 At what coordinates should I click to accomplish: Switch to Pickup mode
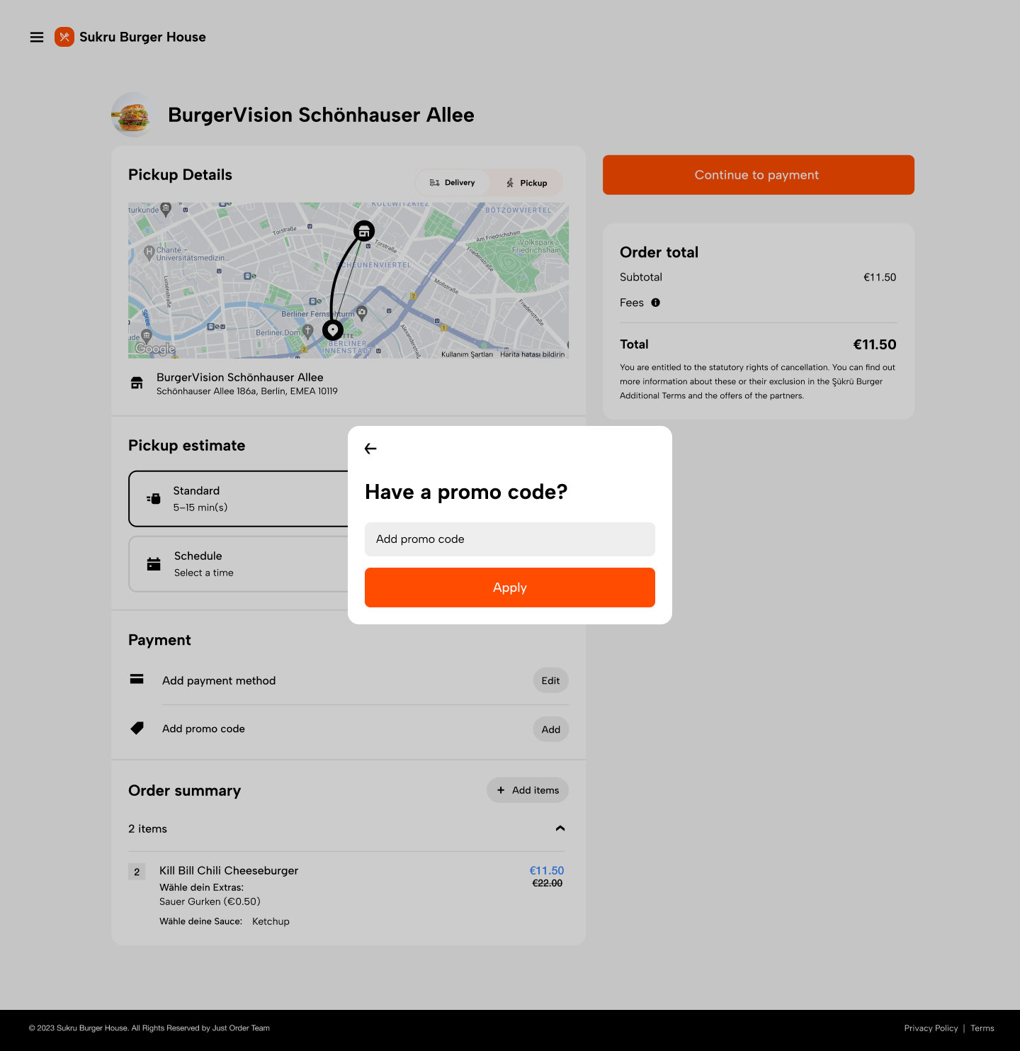click(526, 183)
